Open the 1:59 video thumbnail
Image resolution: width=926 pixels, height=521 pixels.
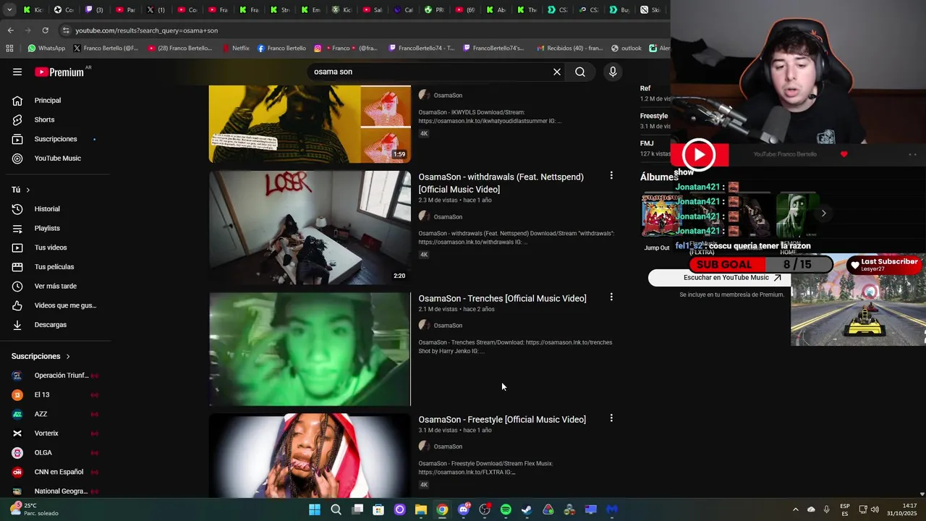point(310,124)
